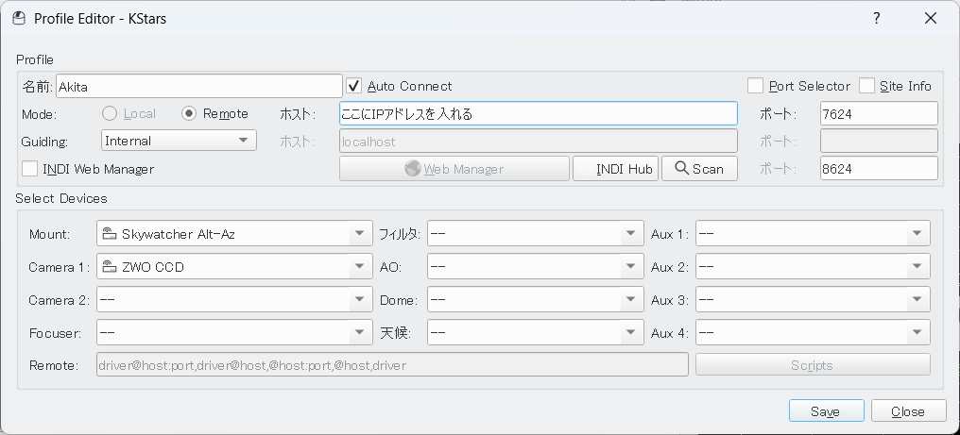This screenshot has height=435, width=960.
Task: Expand the Mount dropdown showing Skywatcher Alt-Az
Action: [234, 234]
